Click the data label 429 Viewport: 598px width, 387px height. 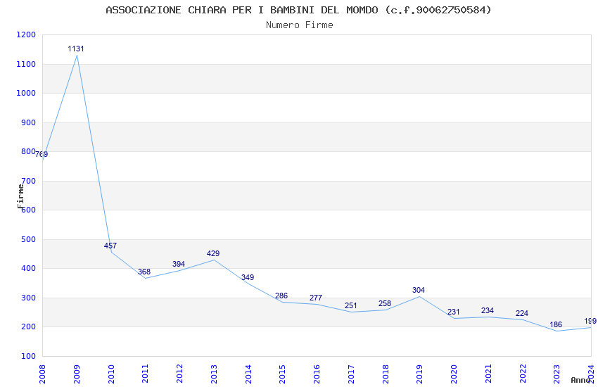(x=213, y=253)
